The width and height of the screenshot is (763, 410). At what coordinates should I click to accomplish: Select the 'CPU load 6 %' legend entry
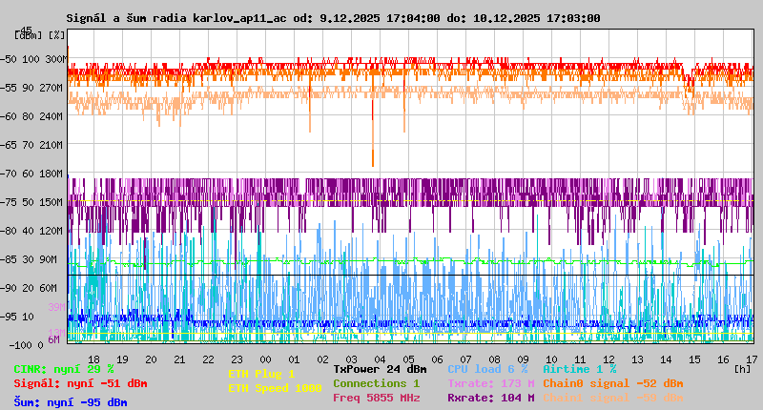tap(487, 369)
